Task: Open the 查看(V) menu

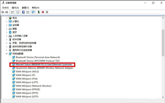Action: (x=25, y=8)
